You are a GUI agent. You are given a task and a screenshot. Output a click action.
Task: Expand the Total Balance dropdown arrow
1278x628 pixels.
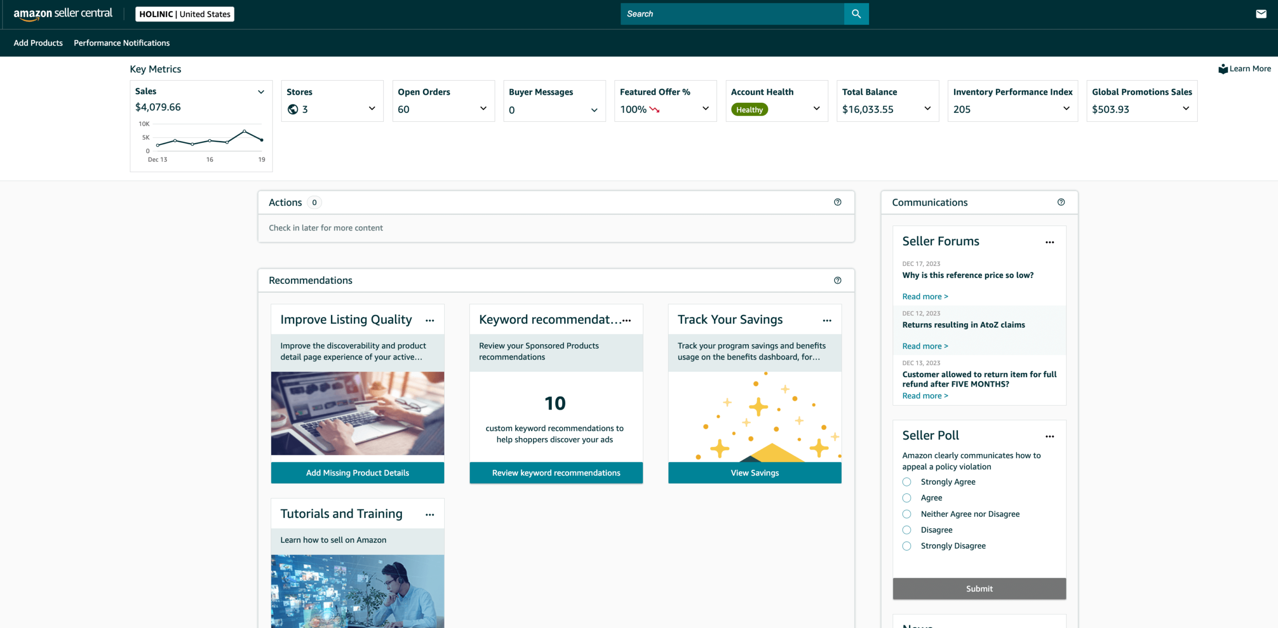point(929,108)
